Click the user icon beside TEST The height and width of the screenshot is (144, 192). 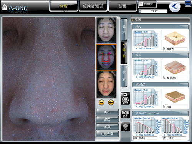tap(140, 12)
